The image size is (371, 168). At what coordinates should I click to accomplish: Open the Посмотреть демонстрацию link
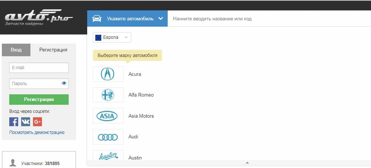click(37, 132)
